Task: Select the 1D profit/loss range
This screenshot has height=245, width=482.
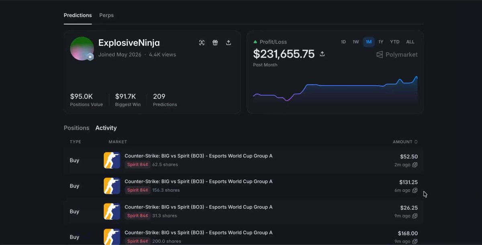Action: [x=343, y=42]
